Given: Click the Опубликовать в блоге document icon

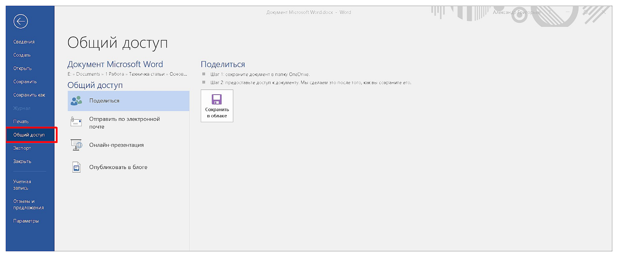Looking at the screenshot, I should (x=76, y=167).
